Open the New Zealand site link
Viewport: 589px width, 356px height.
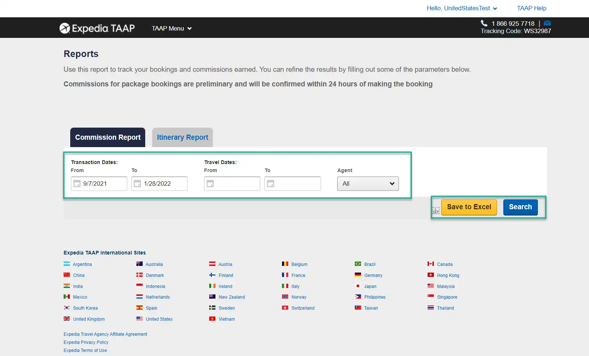(232, 297)
